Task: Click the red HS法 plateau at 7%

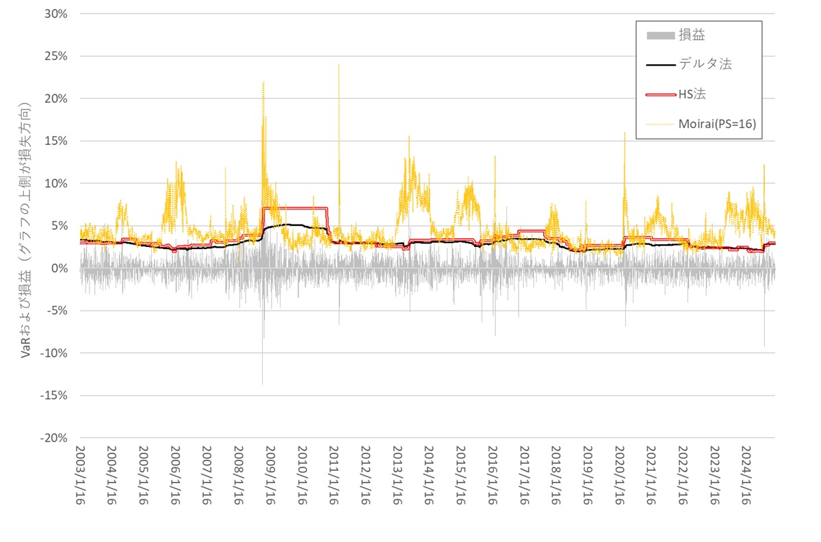Action: tap(294, 207)
